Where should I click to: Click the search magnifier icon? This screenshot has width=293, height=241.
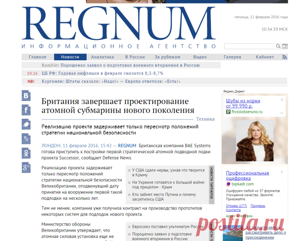coord(278,46)
